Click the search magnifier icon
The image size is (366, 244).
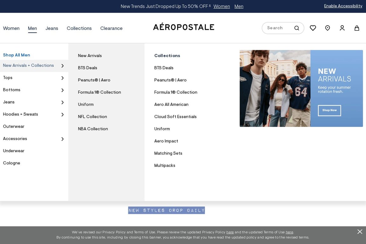pos(297,28)
